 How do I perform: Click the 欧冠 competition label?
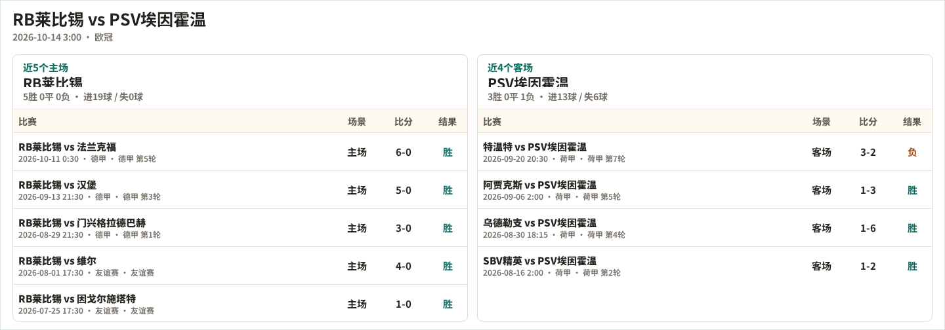click(x=104, y=37)
